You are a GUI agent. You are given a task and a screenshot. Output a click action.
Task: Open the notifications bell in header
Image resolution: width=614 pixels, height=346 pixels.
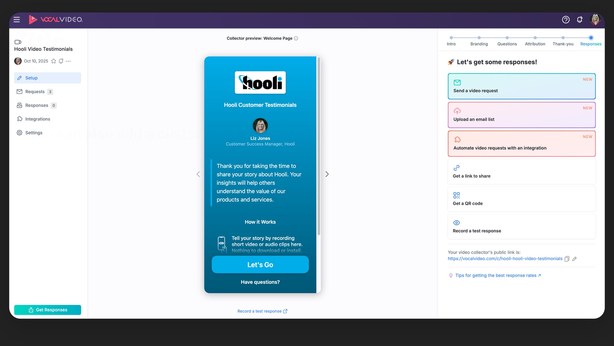tap(580, 20)
